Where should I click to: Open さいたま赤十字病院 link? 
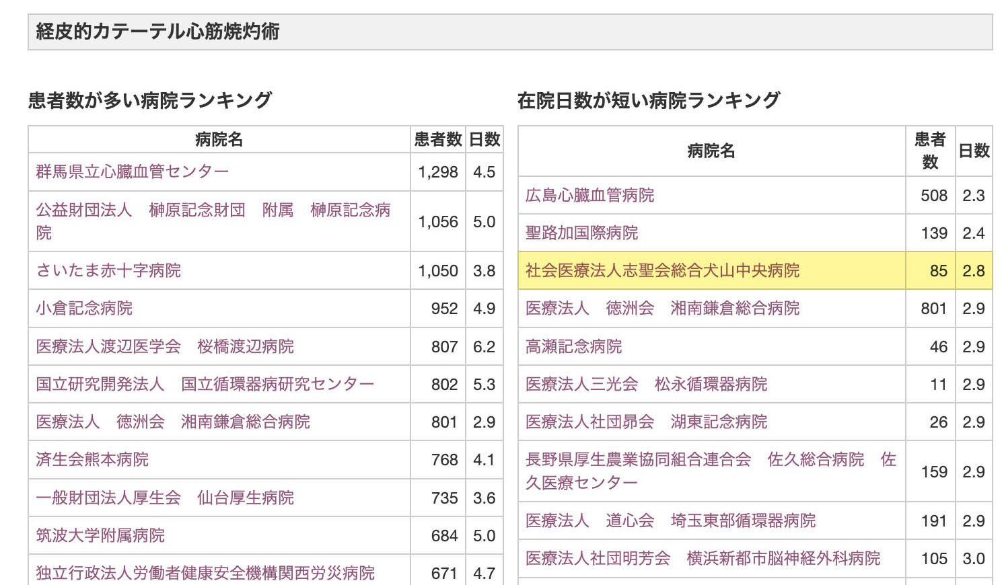(108, 270)
